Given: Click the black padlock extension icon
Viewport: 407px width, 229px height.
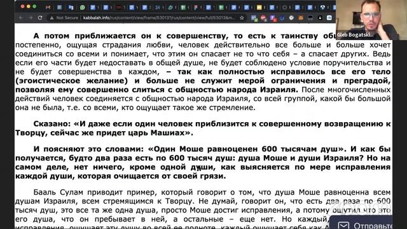Looking at the screenshot, I should (320, 18).
